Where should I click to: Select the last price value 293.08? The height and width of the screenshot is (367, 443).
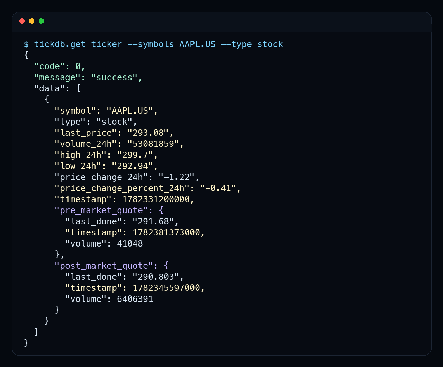click(x=148, y=133)
